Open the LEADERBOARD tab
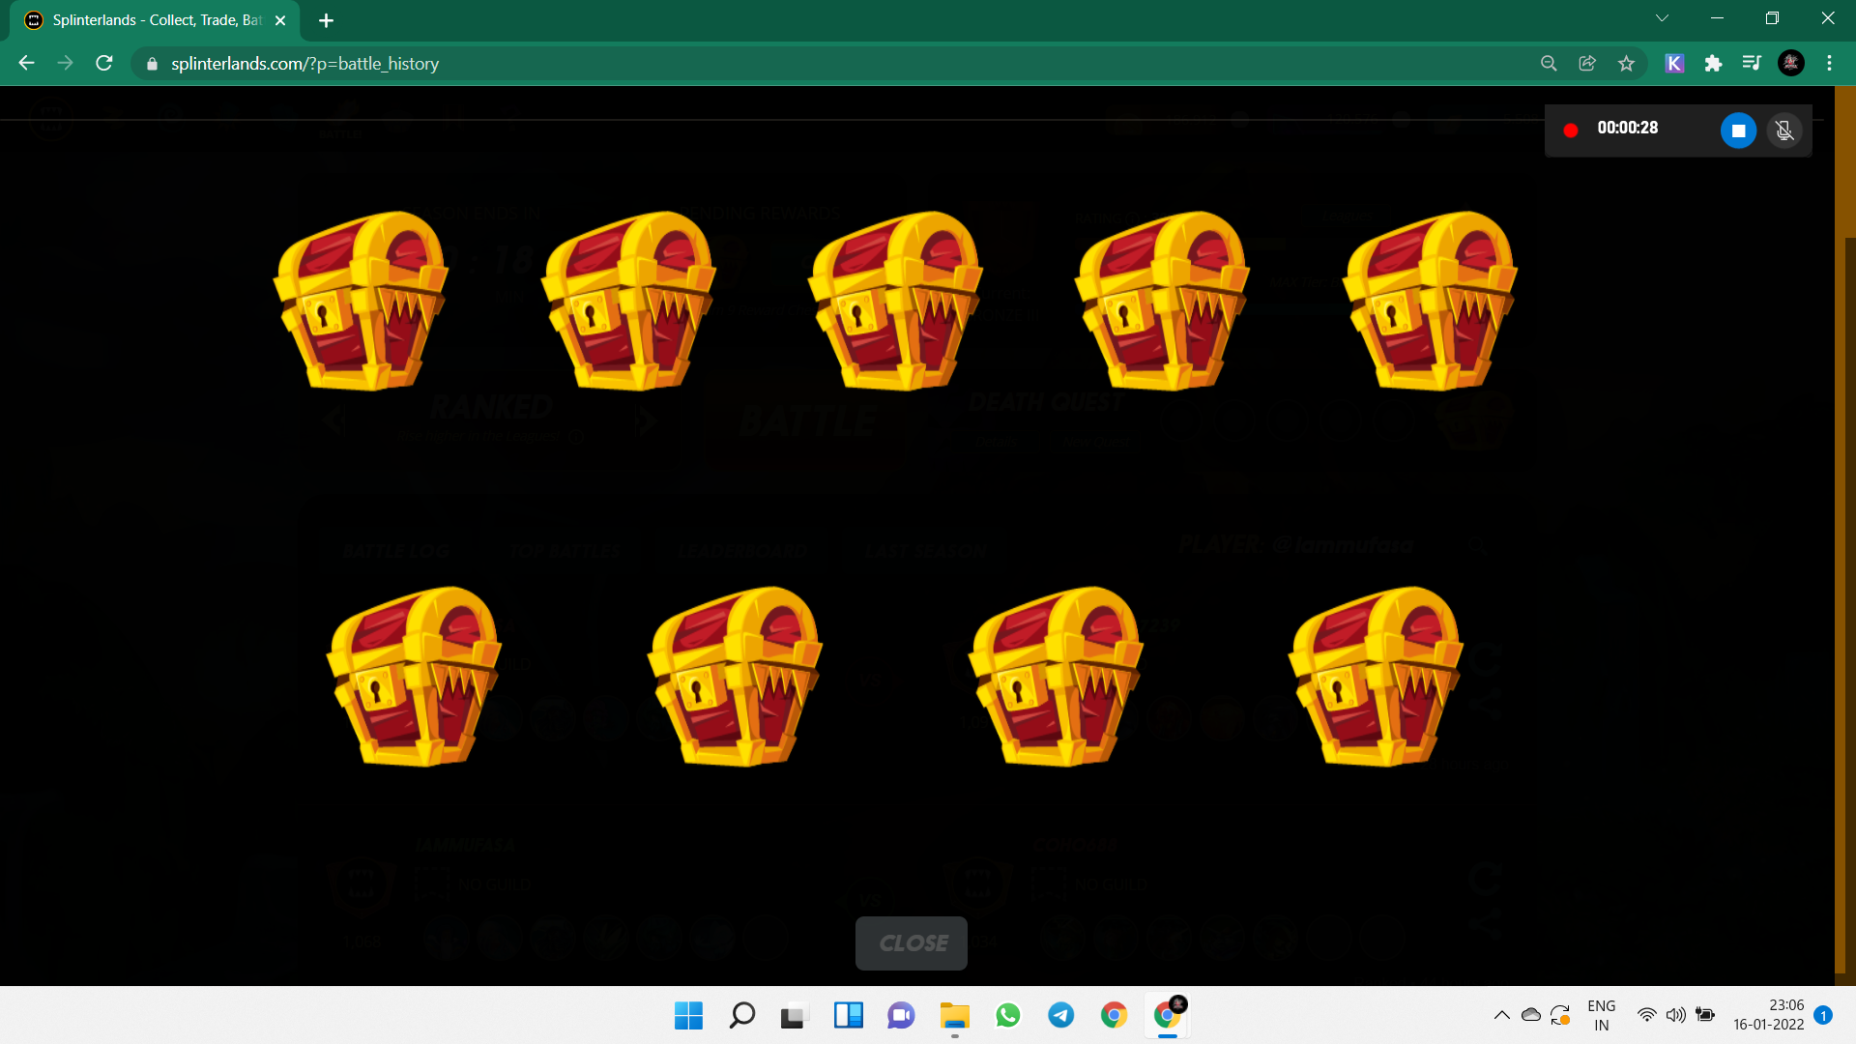This screenshot has height=1044, width=1856. (x=744, y=550)
